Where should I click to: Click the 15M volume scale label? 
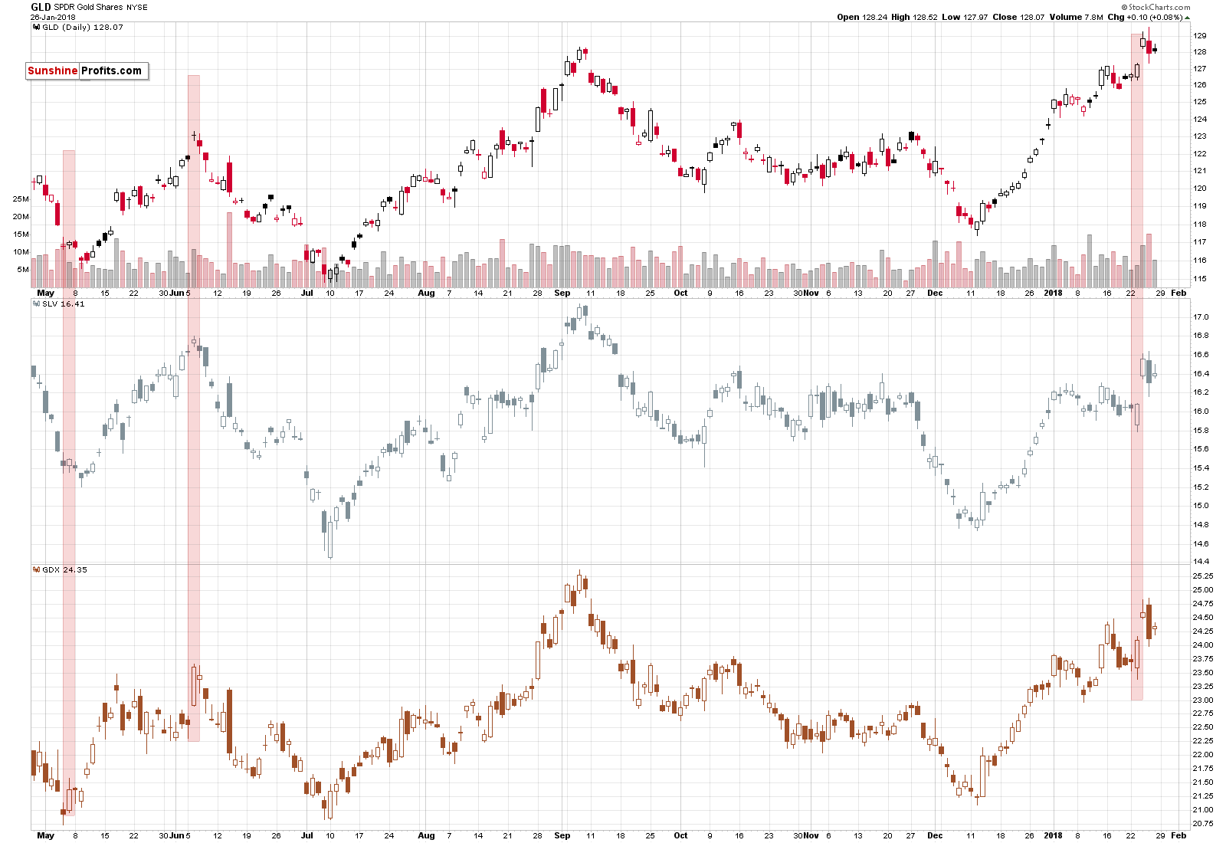tap(21, 235)
